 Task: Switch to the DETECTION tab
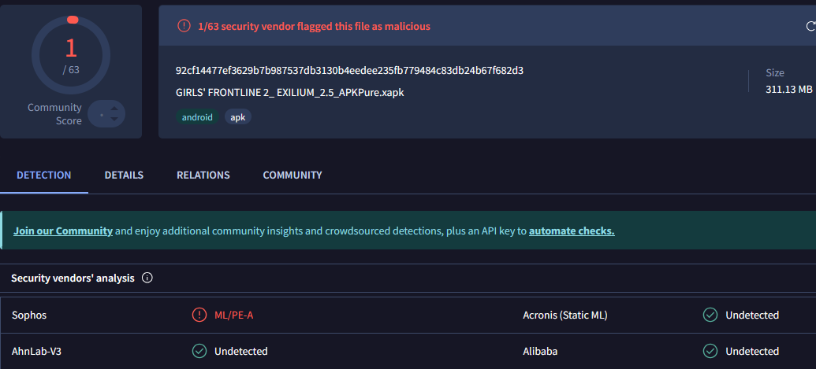44,175
